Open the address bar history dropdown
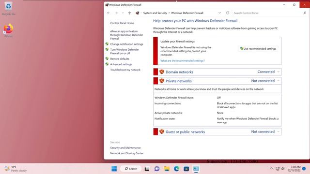The width and height of the screenshot is (310, 174). point(219,13)
